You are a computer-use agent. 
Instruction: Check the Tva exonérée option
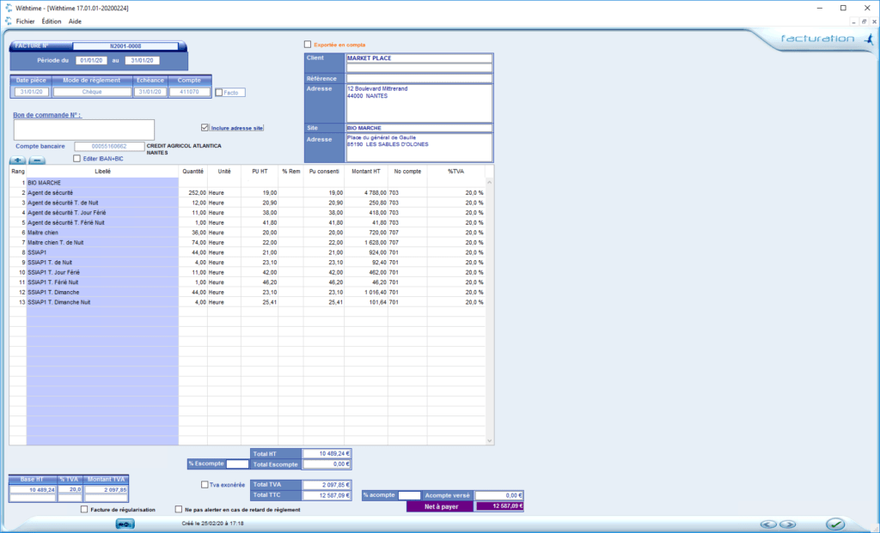click(205, 484)
